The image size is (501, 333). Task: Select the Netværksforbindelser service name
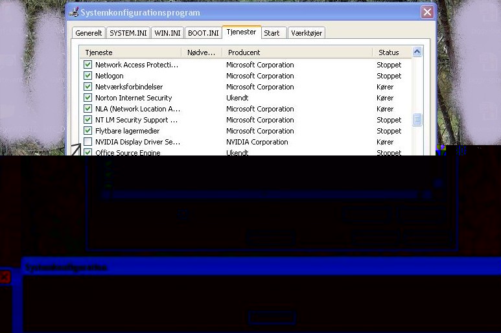click(x=129, y=87)
